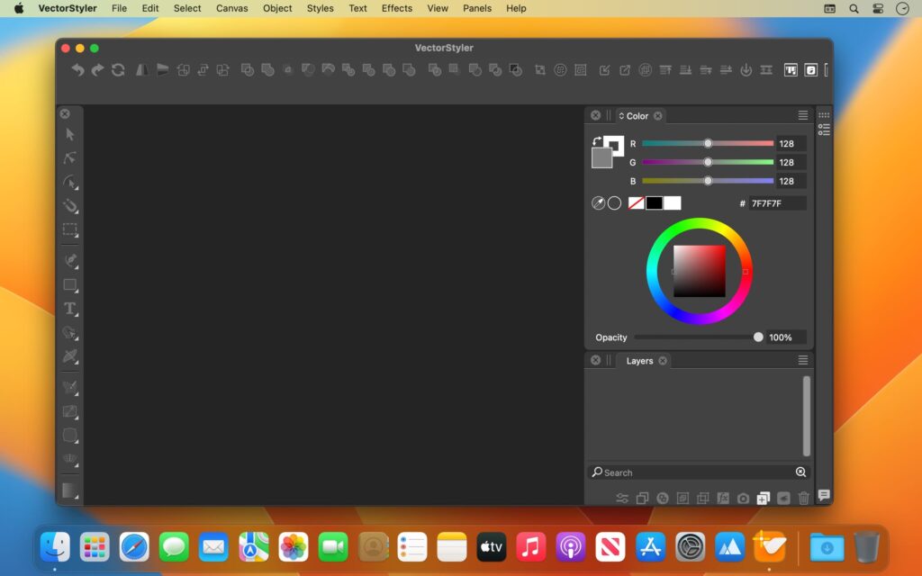Click the trash icon to delete layer
This screenshot has width=922, height=576.
[x=804, y=497]
